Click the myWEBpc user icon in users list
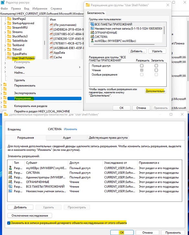Screen dimensions: 189x235 (x=92, y=41)
